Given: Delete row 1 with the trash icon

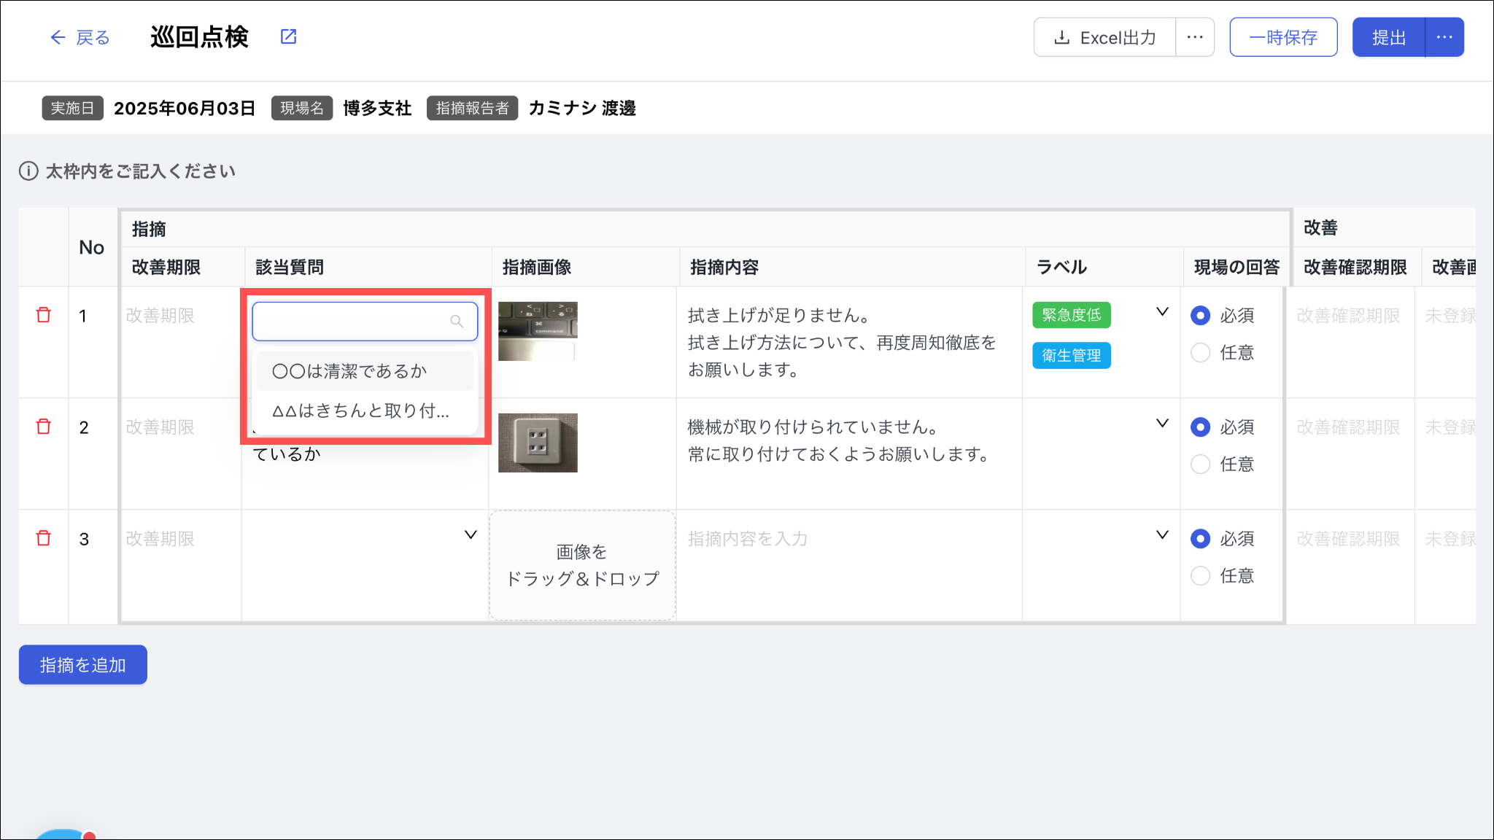Looking at the screenshot, I should pyautogui.click(x=44, y=315).
